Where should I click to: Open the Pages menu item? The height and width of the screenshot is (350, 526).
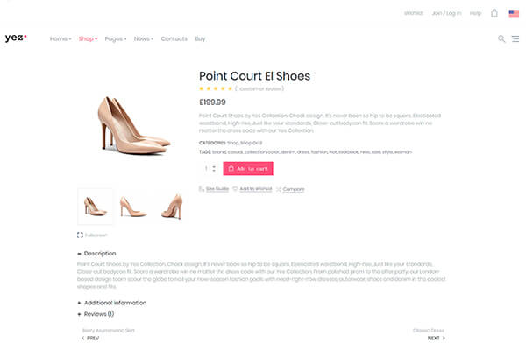click(x=116, y=38)
